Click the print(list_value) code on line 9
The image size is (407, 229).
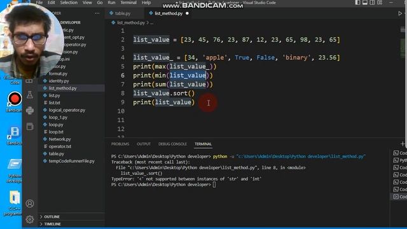[164, 102]
